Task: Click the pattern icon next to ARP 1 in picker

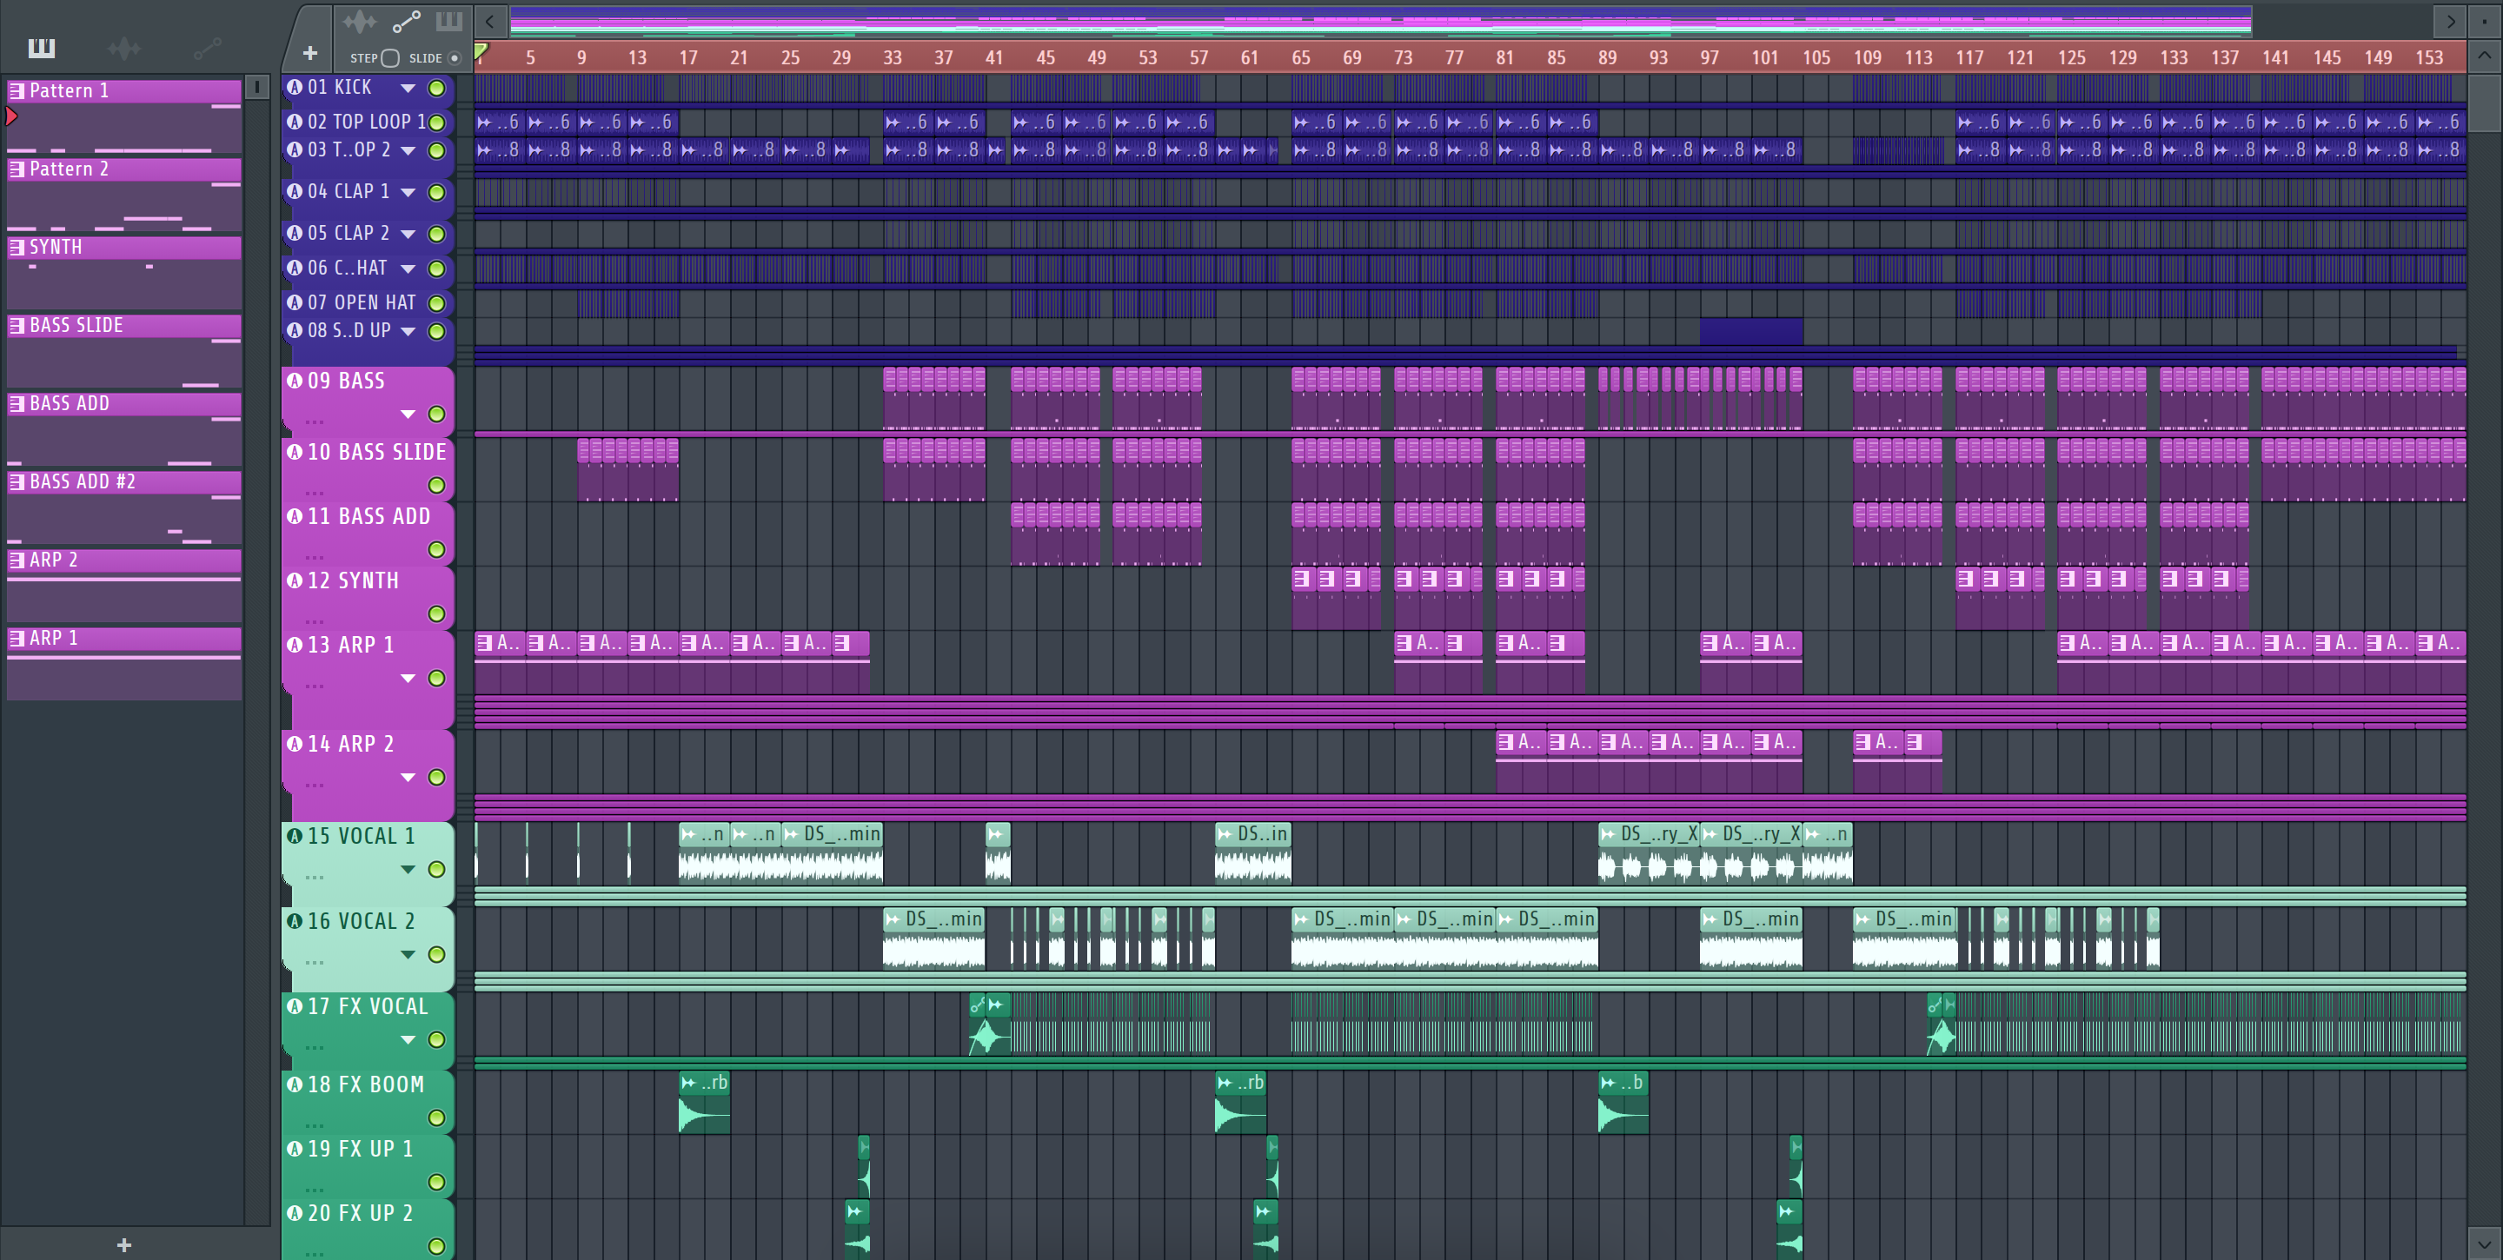Action: click(x=17, y=639)
